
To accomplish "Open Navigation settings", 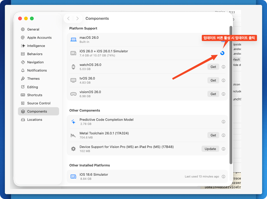I will tap(39, 62).
